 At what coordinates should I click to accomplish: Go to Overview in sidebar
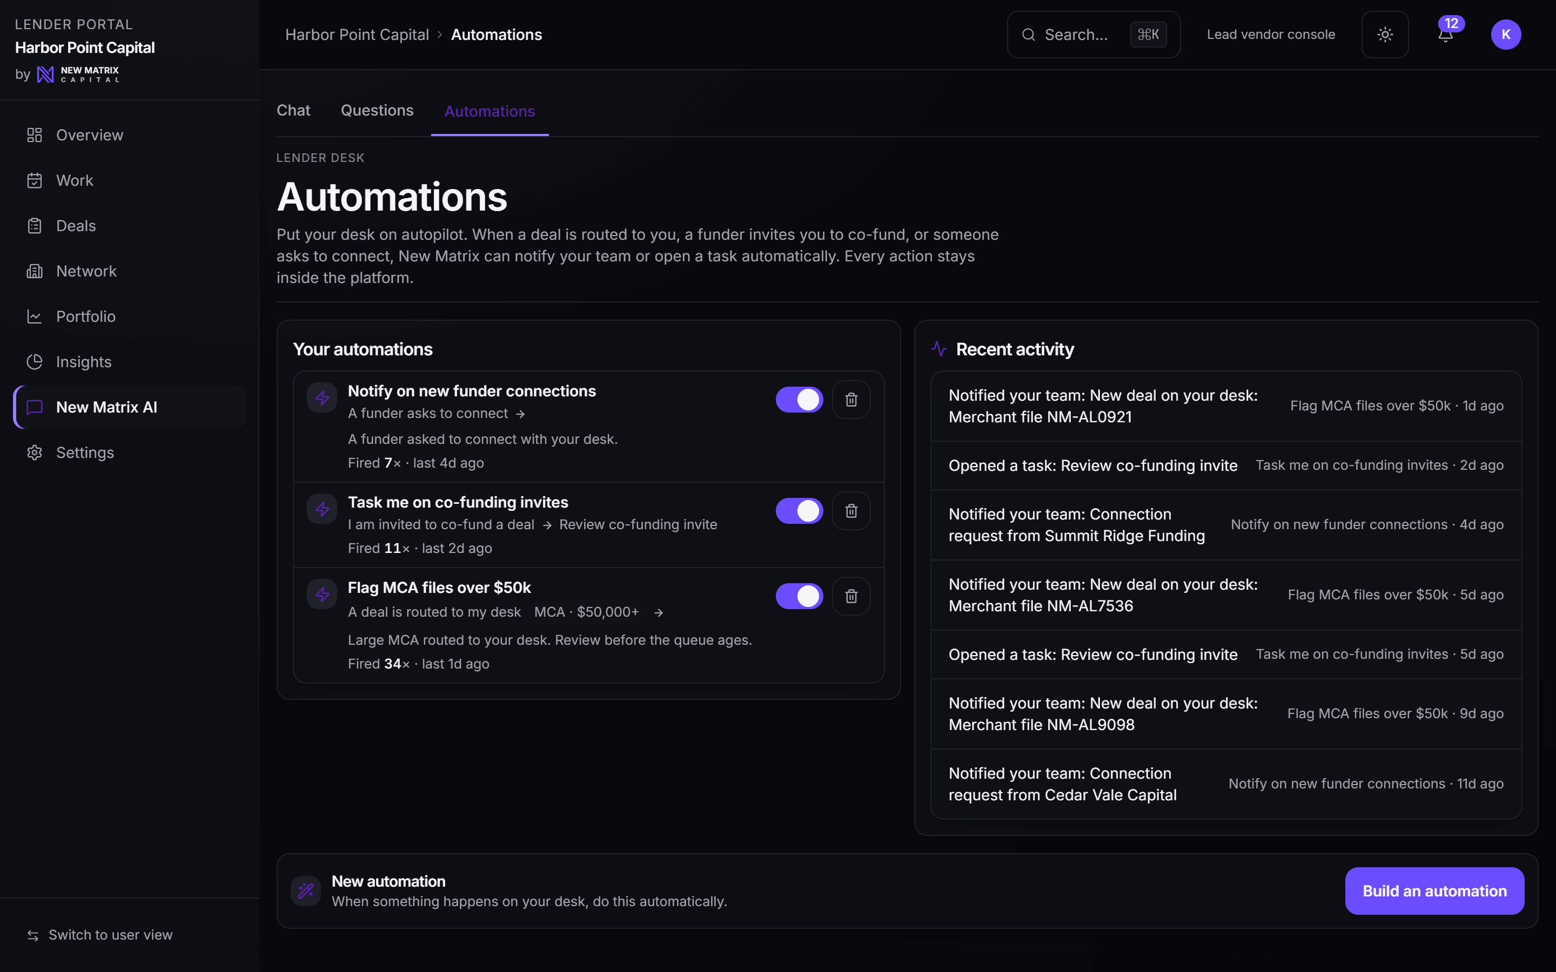130,135
